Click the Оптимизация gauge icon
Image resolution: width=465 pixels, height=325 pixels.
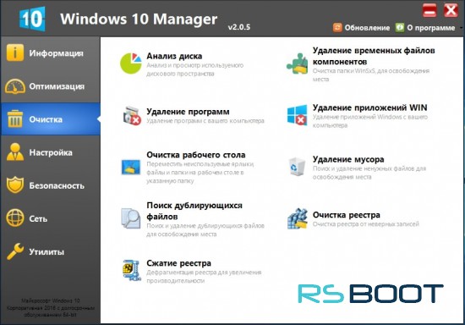coord(15,86)
